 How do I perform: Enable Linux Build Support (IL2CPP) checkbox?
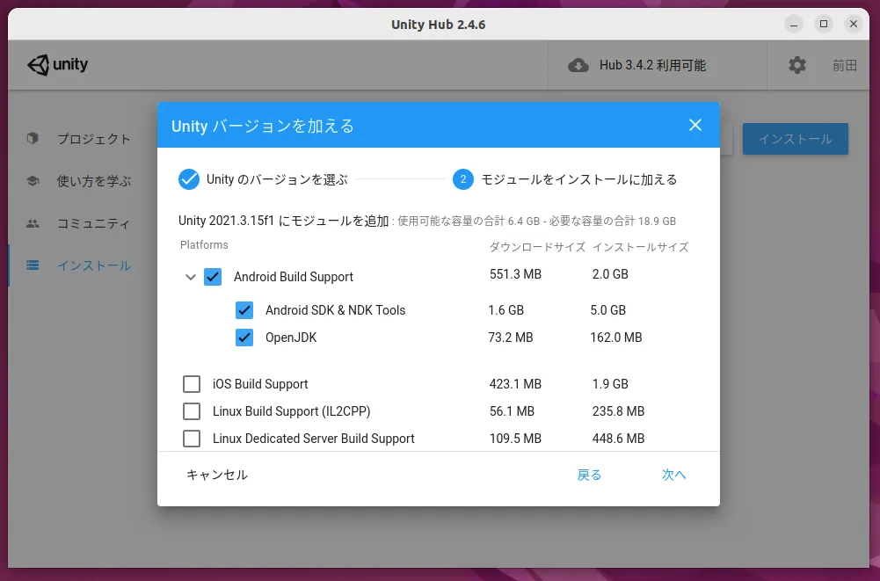(x=192, y=410)
